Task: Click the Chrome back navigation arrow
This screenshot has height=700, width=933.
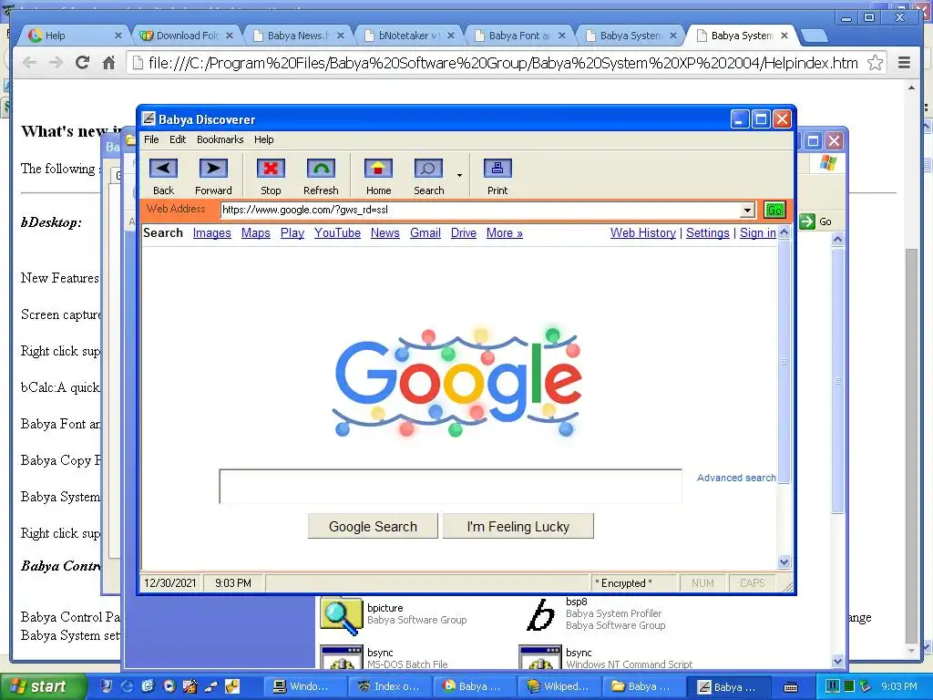Action: (x=29, y=63)
